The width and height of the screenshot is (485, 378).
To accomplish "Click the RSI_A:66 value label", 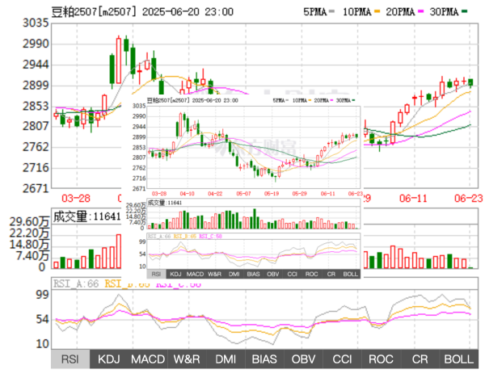I will click(75, 283).
